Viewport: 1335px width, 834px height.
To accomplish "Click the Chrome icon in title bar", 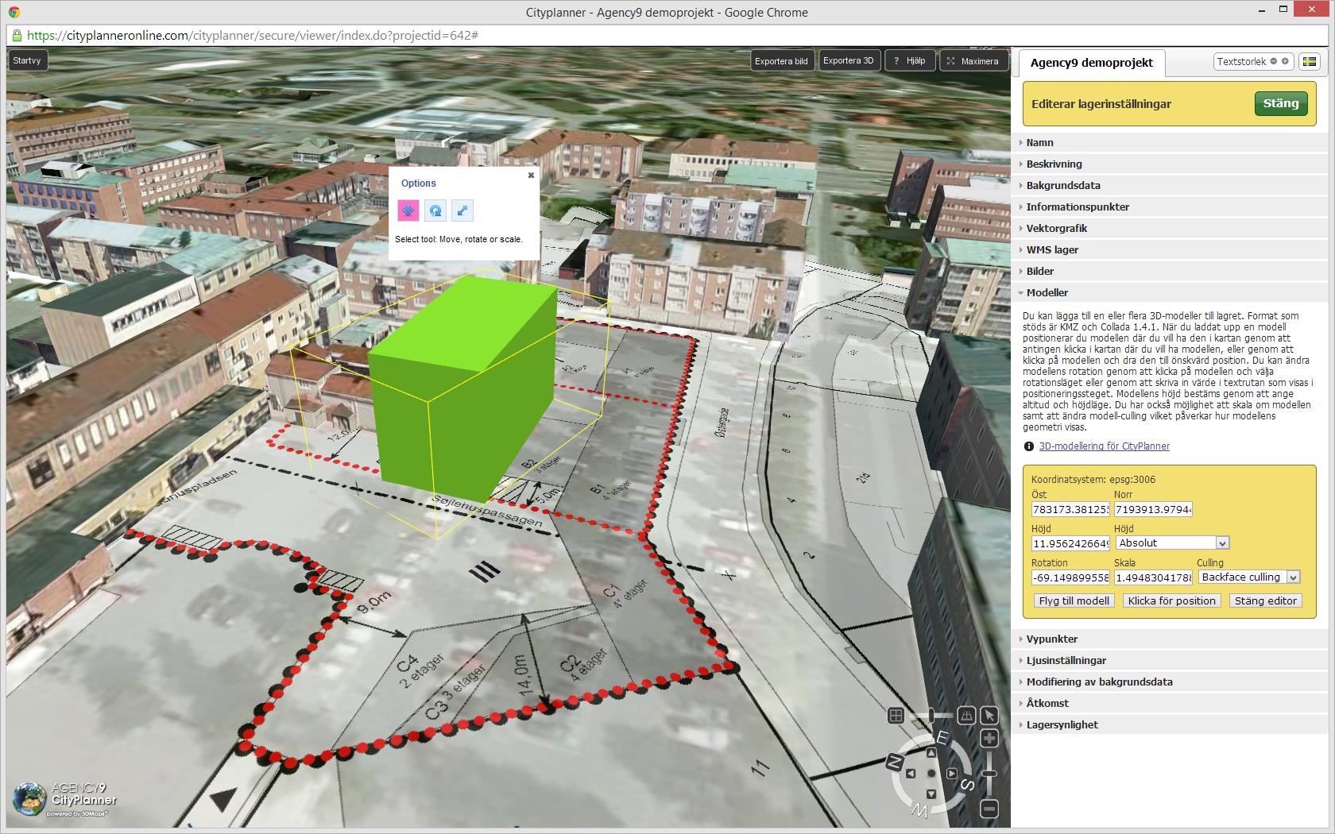I will [15, 12].
